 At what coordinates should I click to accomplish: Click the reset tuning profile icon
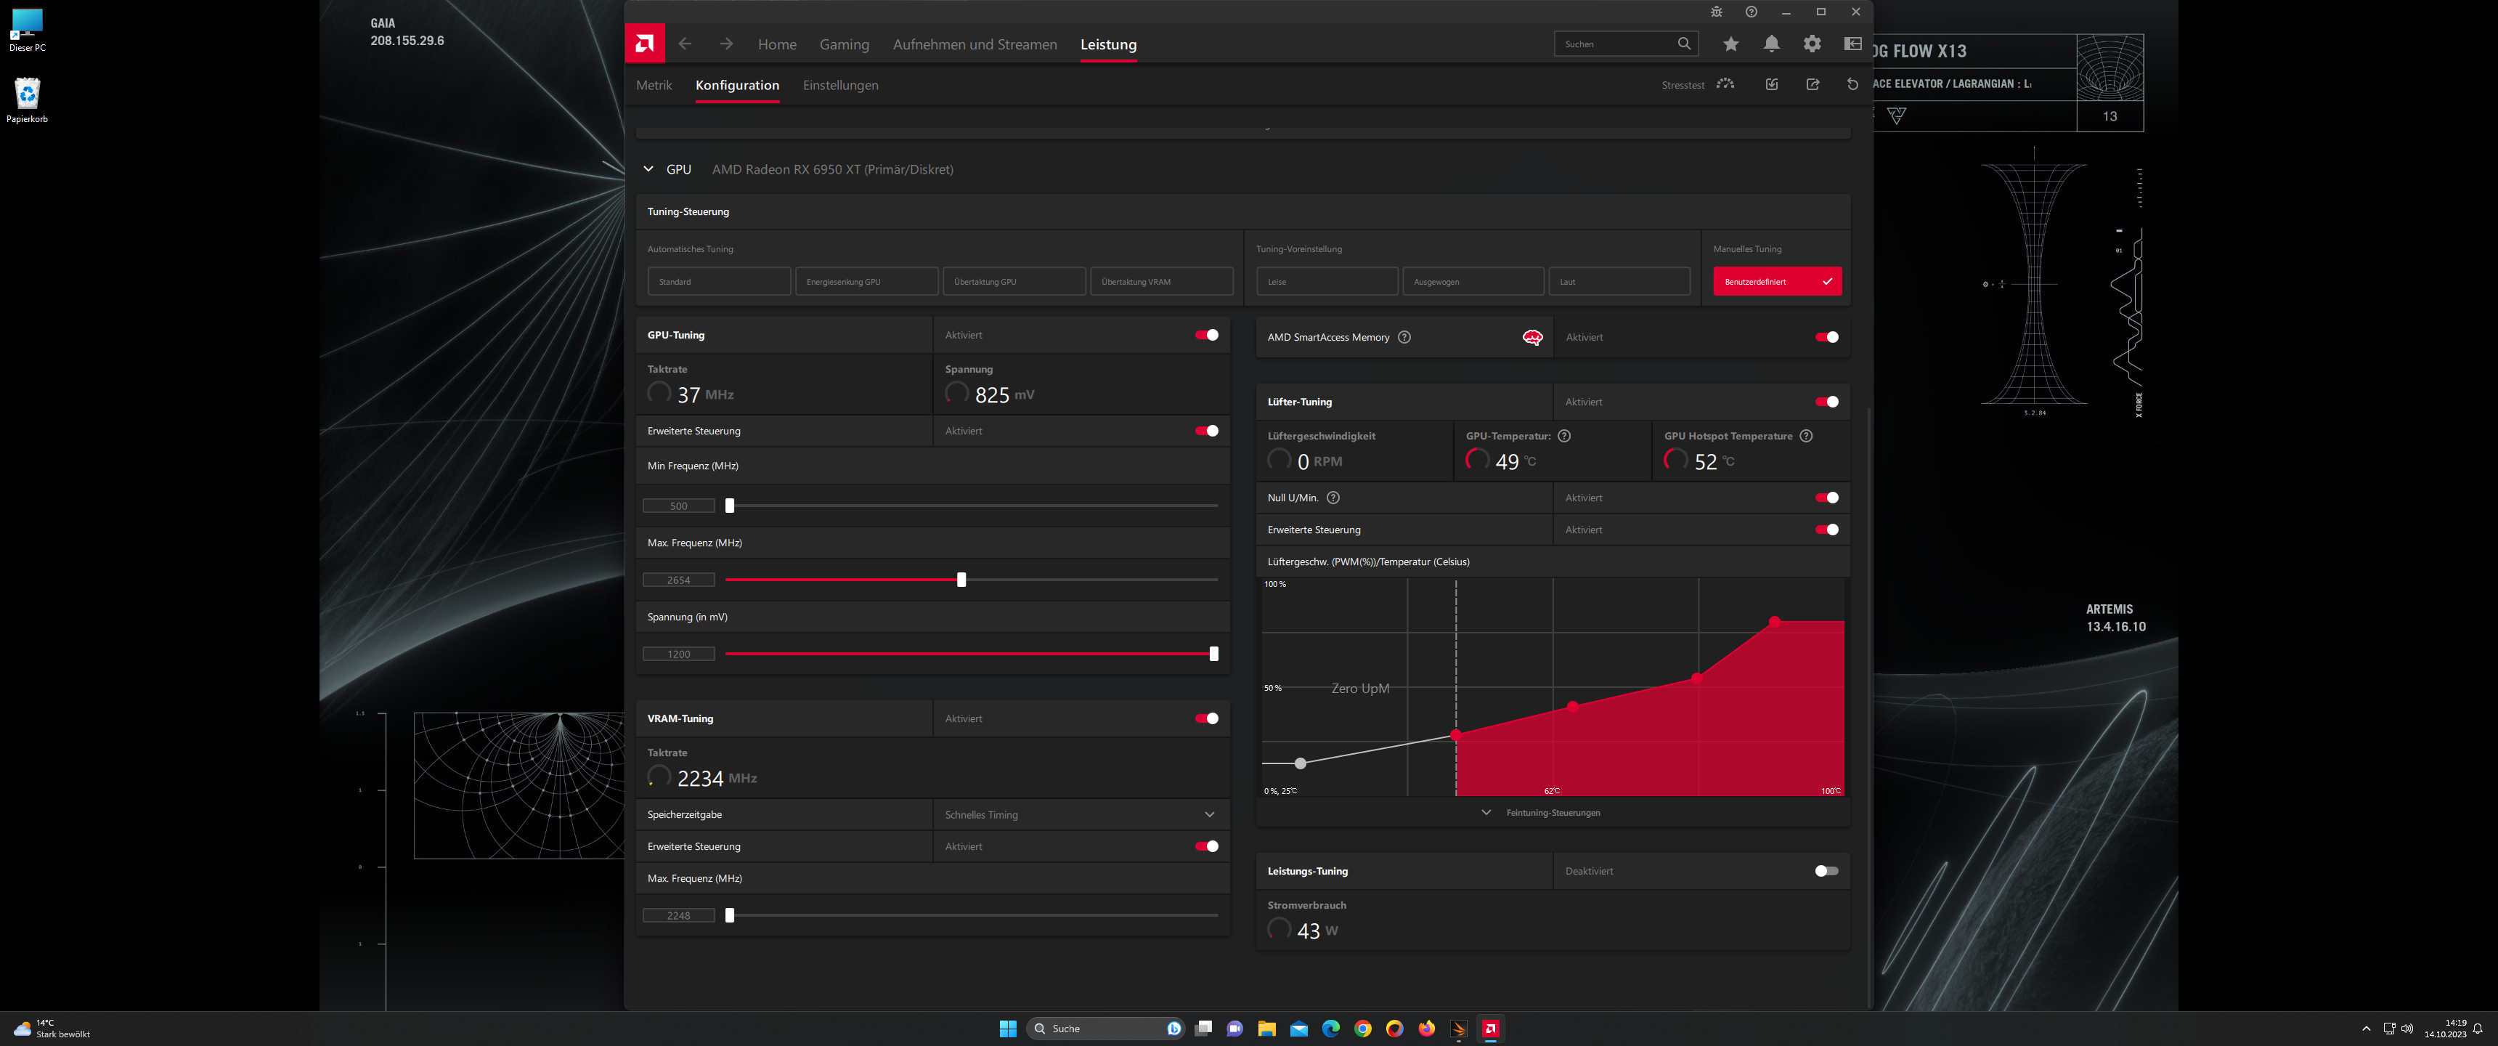(1852, 84)
